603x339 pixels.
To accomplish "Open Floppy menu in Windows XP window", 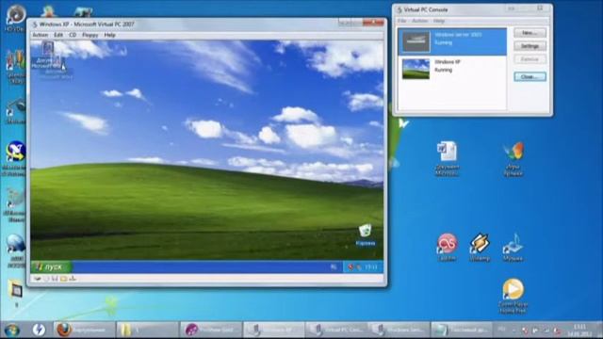I will 90,35.
